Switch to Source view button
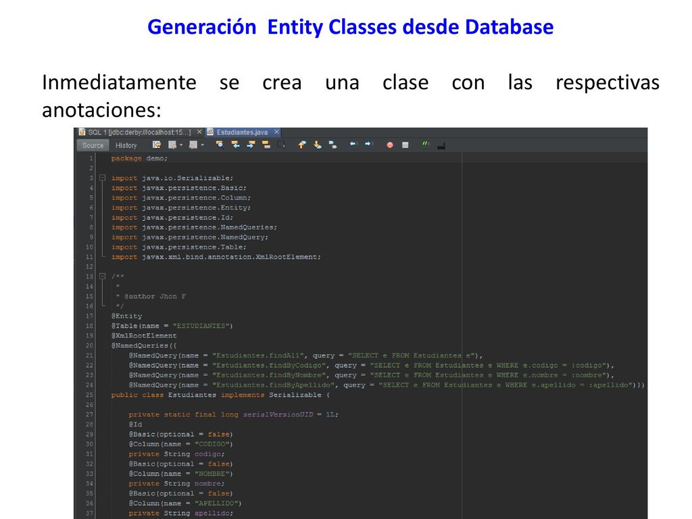692x519 pixels. pyautogui.click(x=93, y=145)
